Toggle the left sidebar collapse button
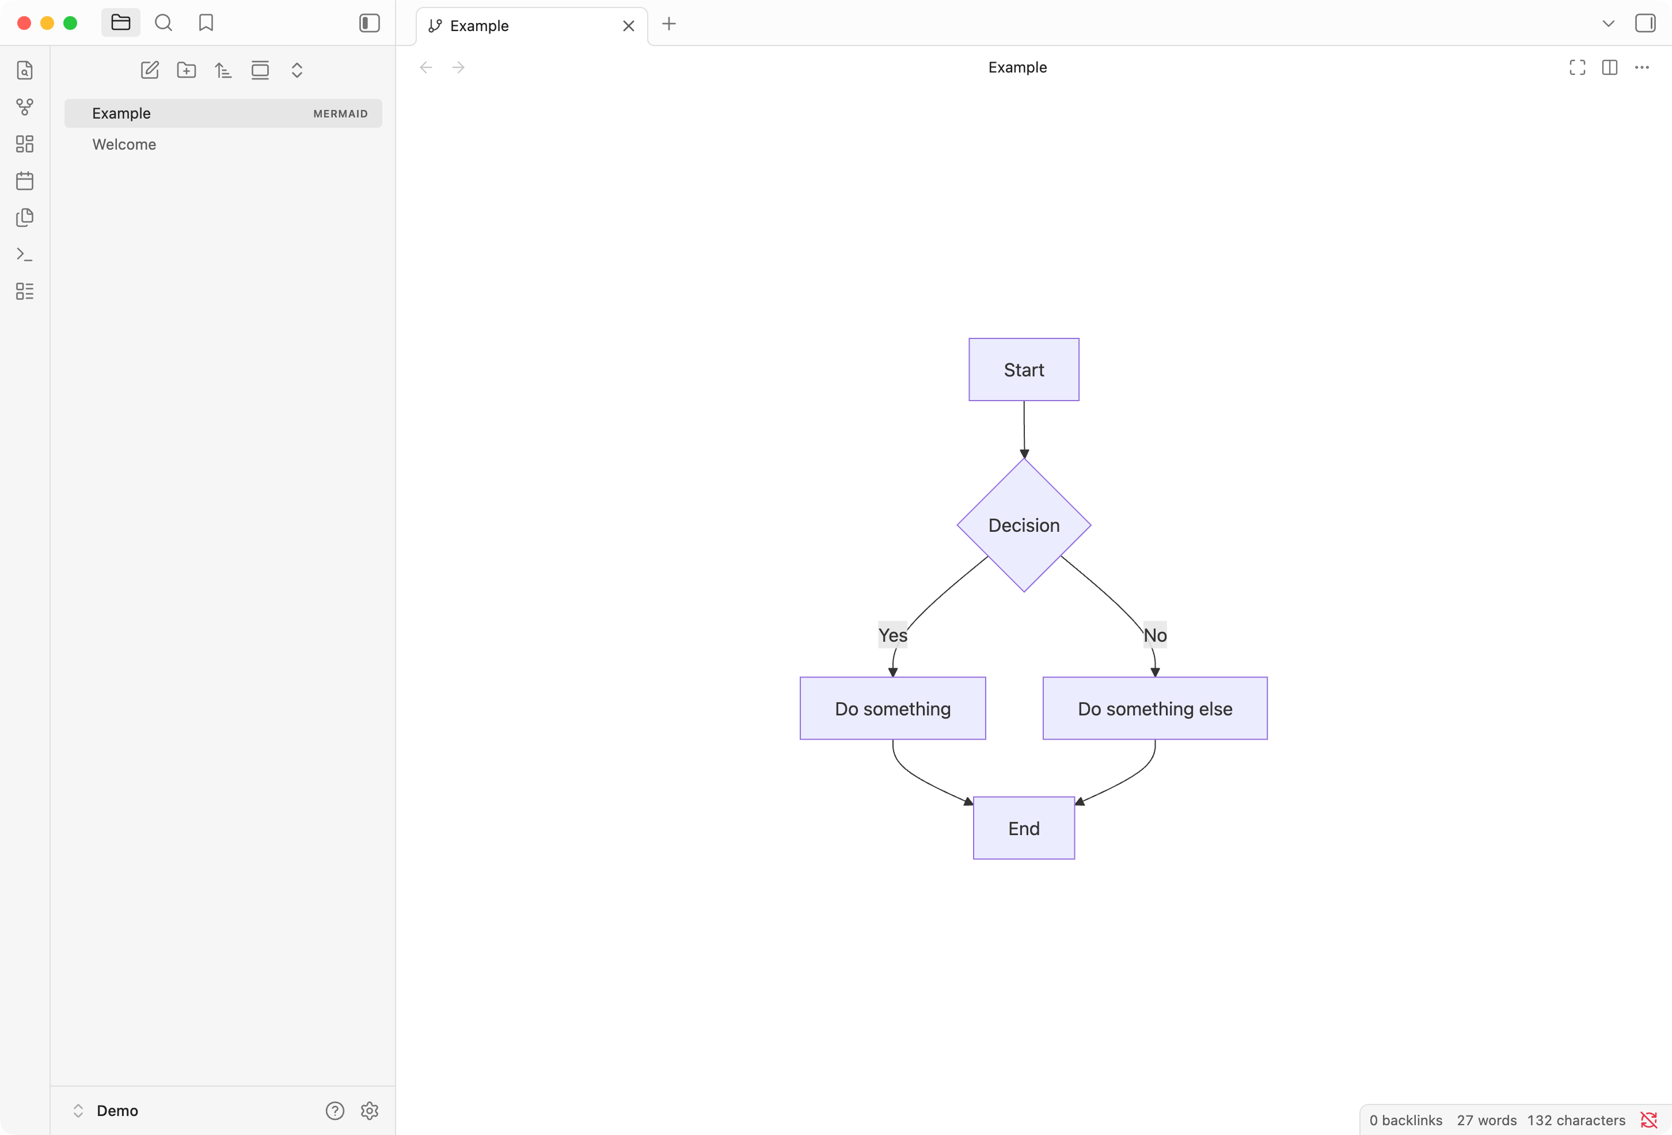1672x1135 pixels. [369, 23]
